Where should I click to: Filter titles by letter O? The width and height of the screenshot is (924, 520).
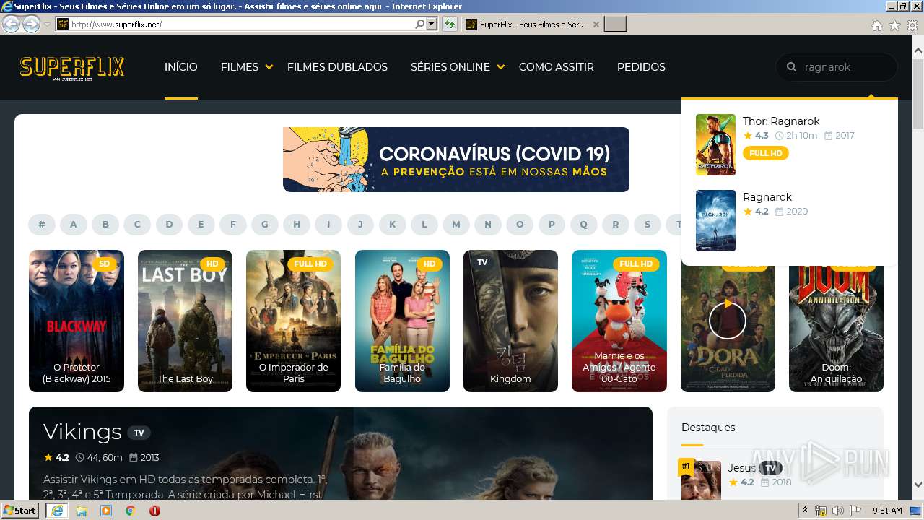[520, 225]
